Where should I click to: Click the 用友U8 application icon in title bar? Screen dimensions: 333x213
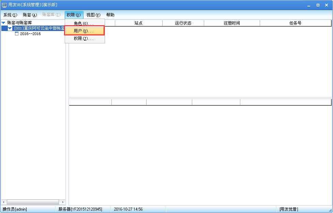[x=4, y=4]
